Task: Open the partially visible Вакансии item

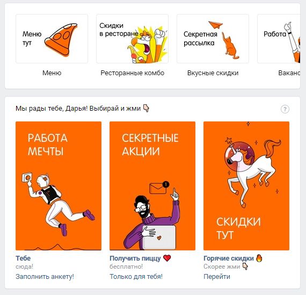Action: (x=289, y=73)
